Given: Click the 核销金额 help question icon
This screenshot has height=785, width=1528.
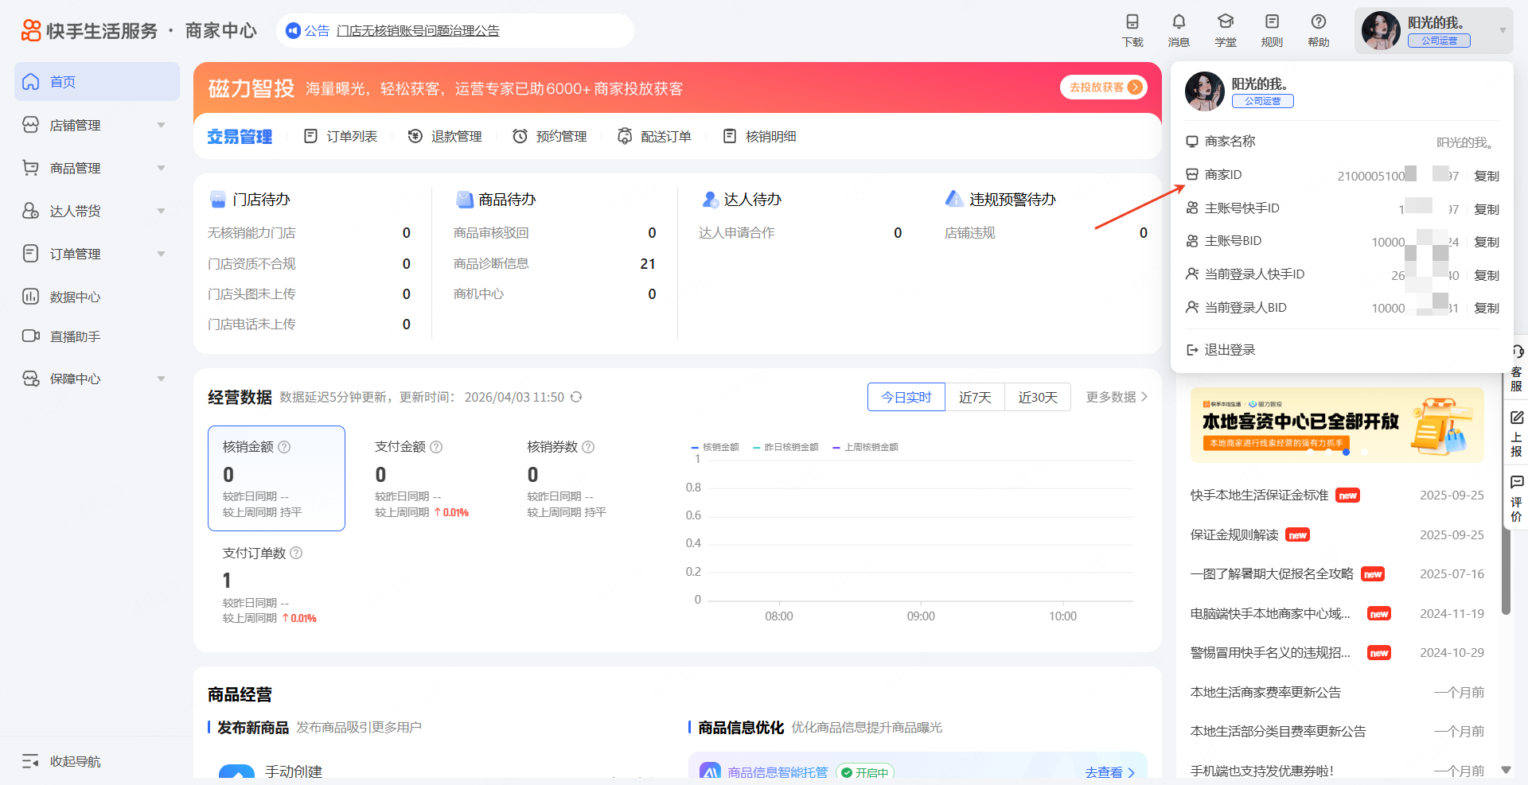Looking at the screenshot, I should pos(284,447).
